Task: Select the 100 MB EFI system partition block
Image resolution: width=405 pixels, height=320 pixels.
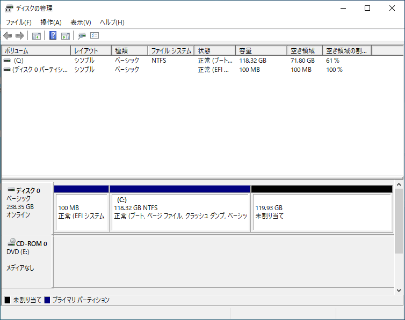Action: tap(82, 212)
